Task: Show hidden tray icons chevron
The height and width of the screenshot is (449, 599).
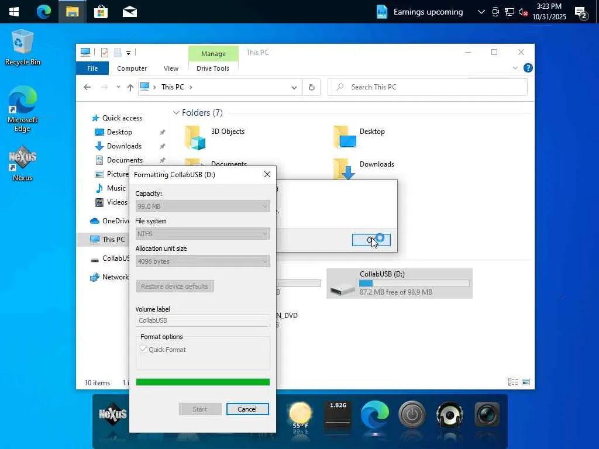Action: pos(481,12)
